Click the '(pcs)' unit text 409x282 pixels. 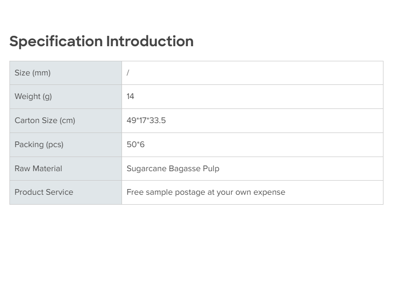(54, 145)
